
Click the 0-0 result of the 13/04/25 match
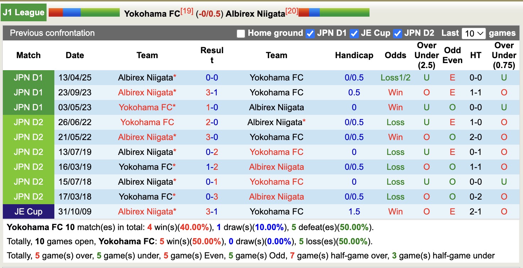point(212,77)
